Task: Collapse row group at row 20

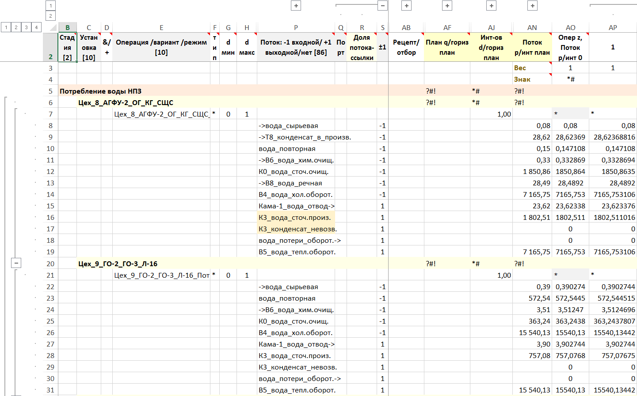Action: coord(16,264)
